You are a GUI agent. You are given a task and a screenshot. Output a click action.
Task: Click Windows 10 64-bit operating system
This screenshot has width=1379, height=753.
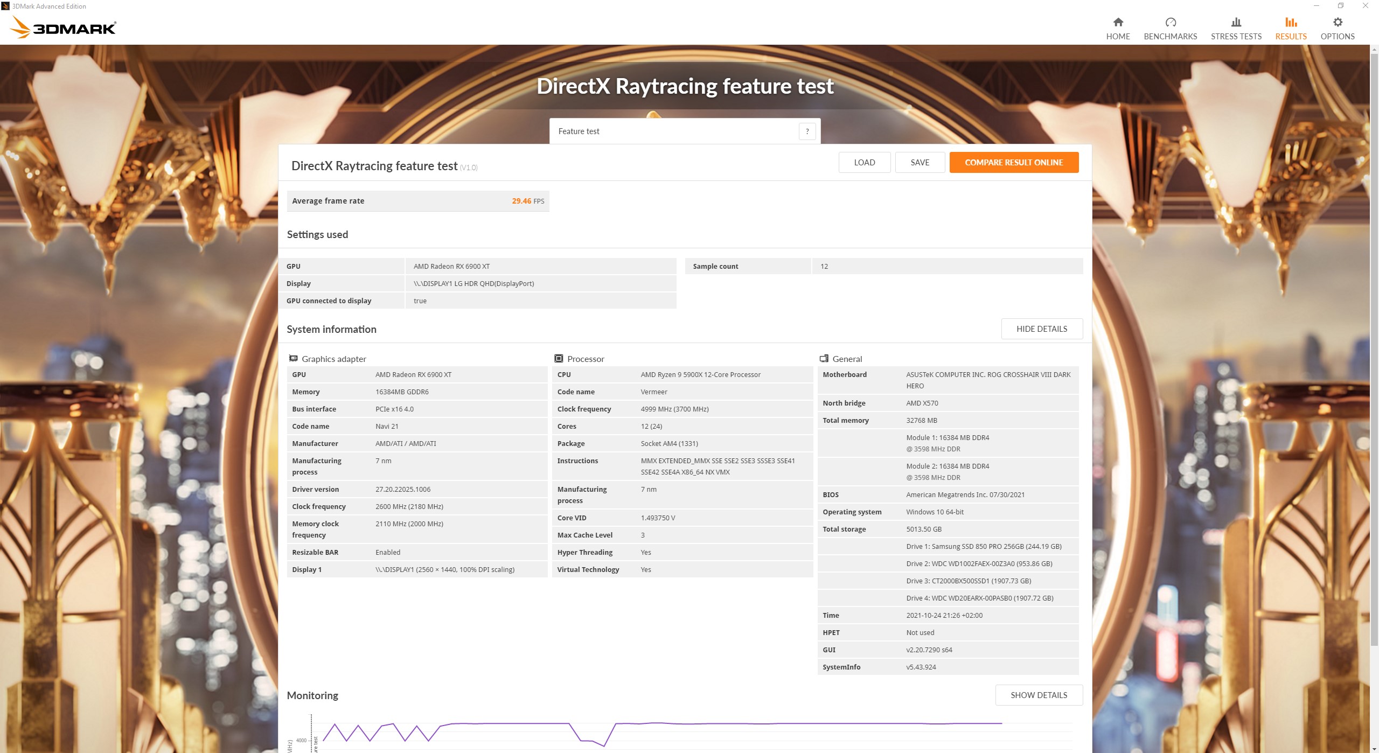pyautogui.click(x=935, y=512)
